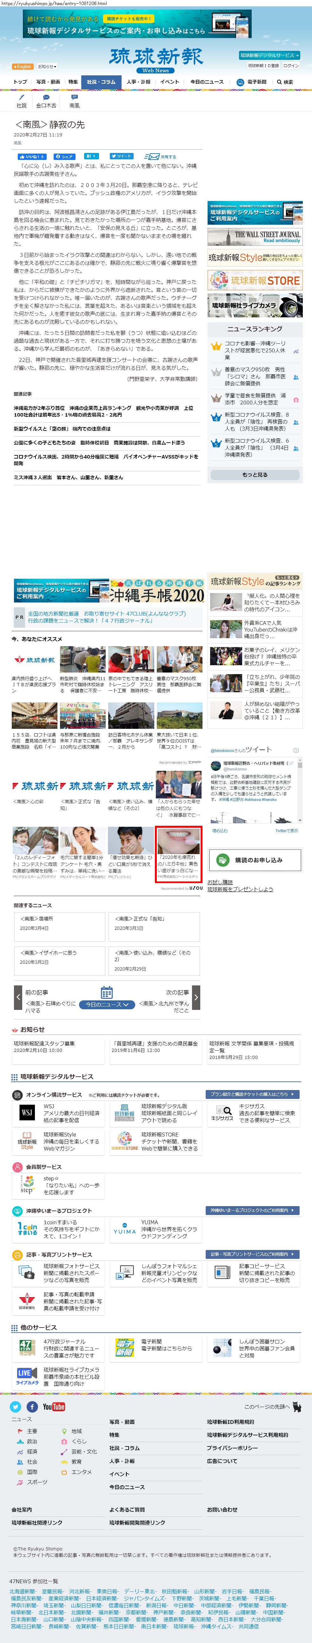The width and height of the screenshot is (312, 1643).
Task: Open the step☆ member service icon
Action: (x=27, y=1184)
